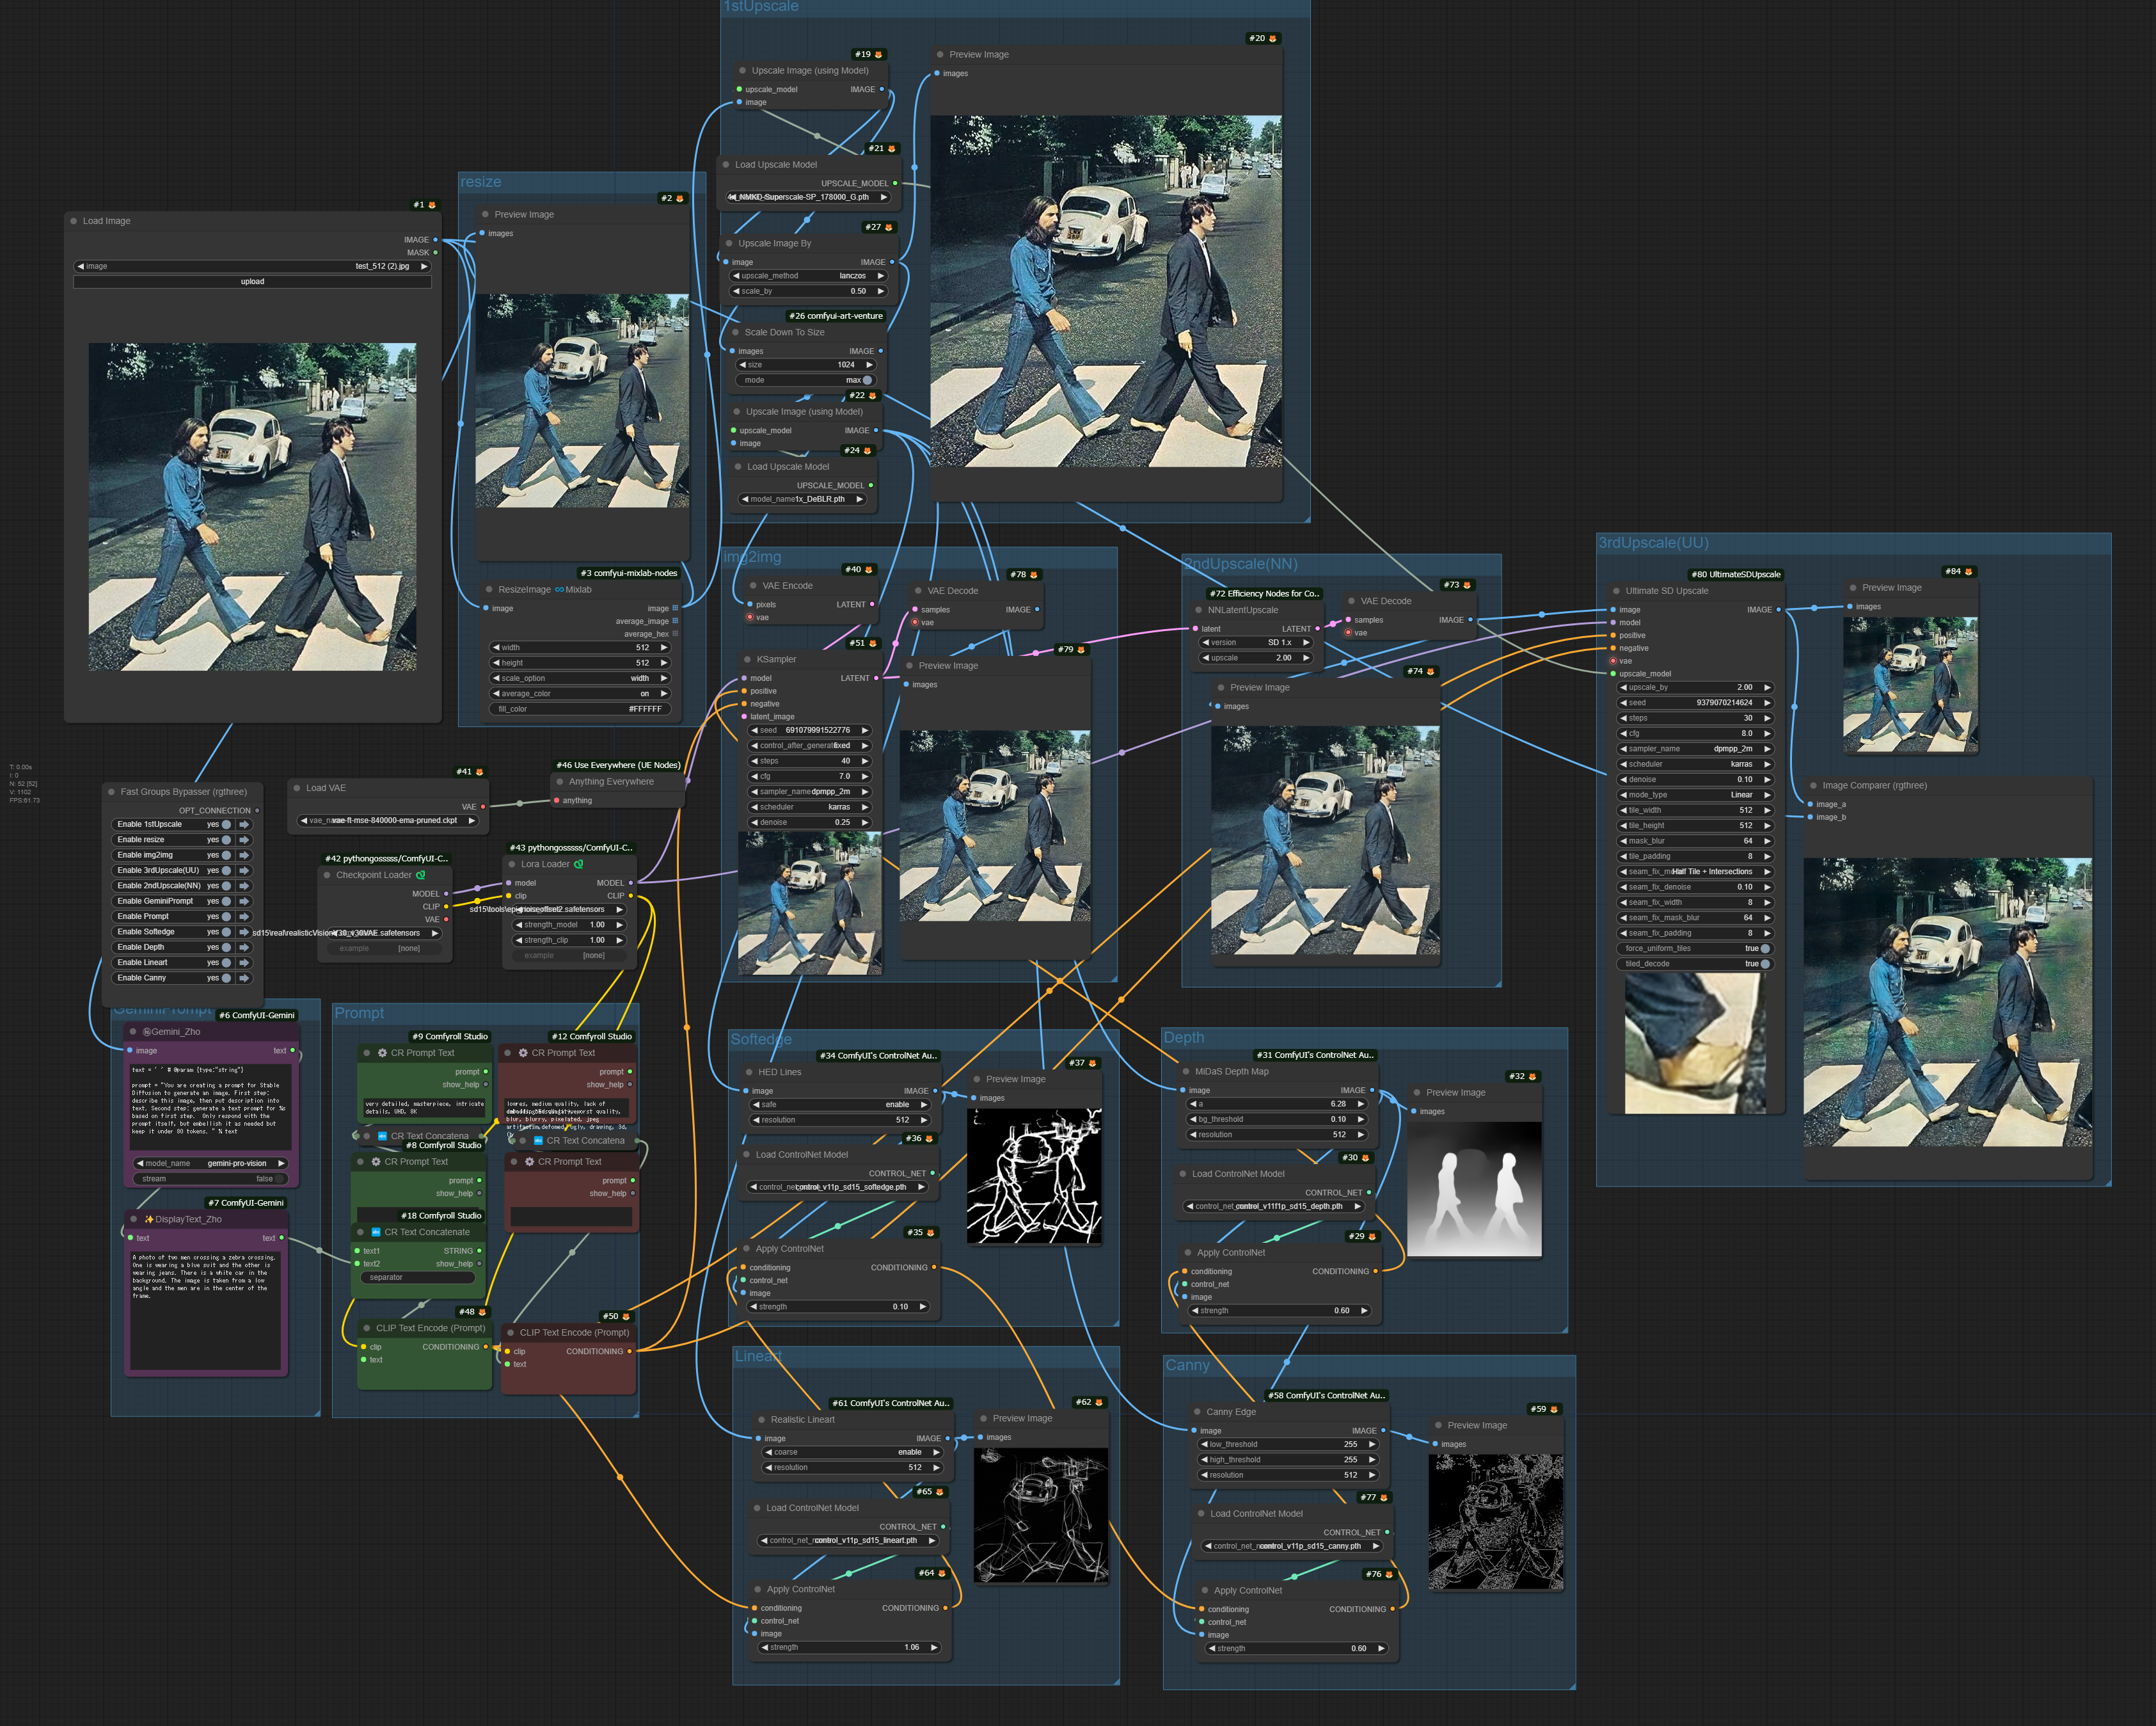The width and height of the screenshot is (2156, 1726).
Task: Click the Gemini_Zho node title icon
Action: pos(147,1032)
